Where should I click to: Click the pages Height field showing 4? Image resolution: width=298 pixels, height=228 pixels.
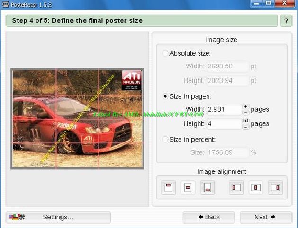tap(224, 124)
